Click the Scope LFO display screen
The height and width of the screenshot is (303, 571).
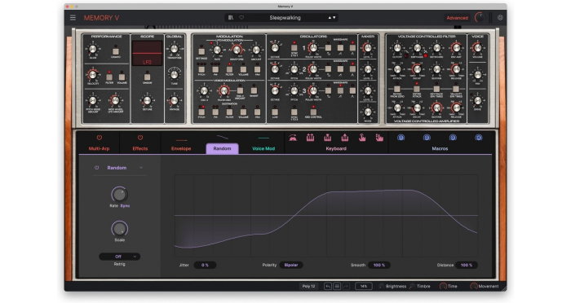[147, 53]
